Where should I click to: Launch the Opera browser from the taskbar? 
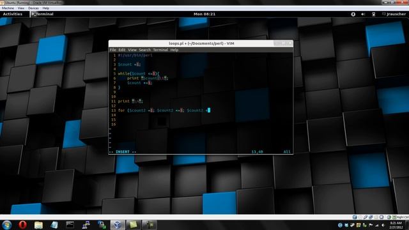click(x=22, y=225)
